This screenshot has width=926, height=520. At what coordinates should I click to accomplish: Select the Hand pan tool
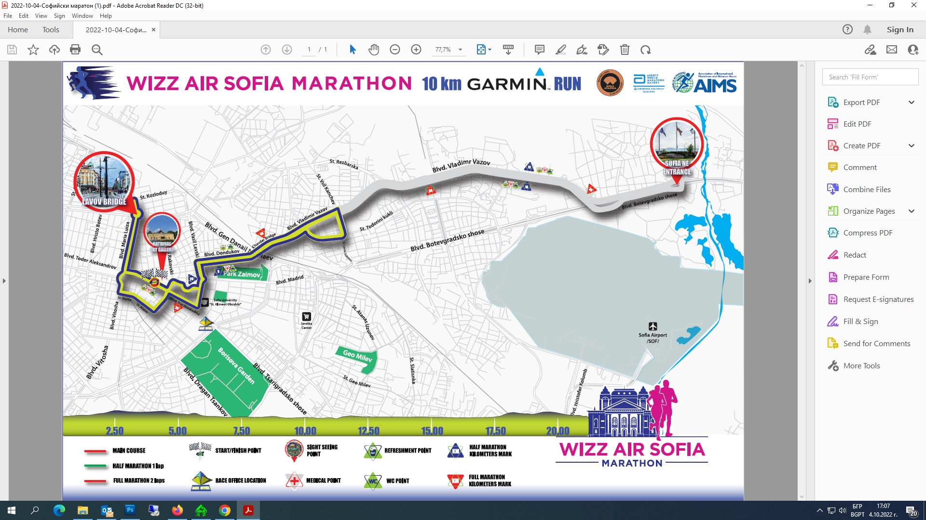point(374,50)
